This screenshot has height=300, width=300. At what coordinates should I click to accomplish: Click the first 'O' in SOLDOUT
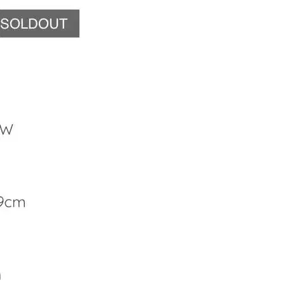15,24
